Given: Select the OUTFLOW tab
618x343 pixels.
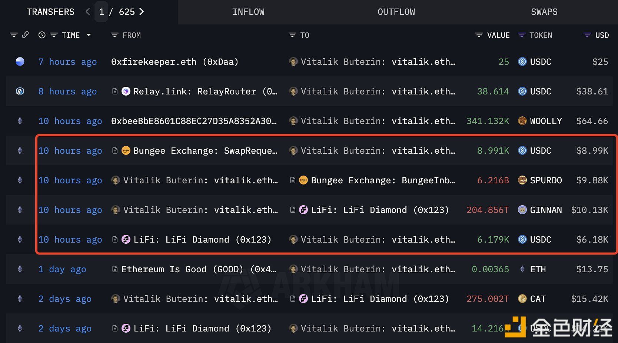Looking at the screenshot, I should point(396,12).
